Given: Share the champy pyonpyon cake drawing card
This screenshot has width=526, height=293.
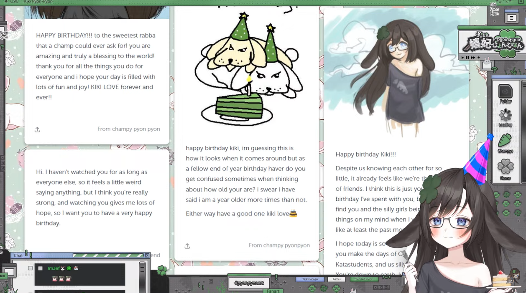Looking at the screenshot, I should pyautogui.click(x=187, y=246).
